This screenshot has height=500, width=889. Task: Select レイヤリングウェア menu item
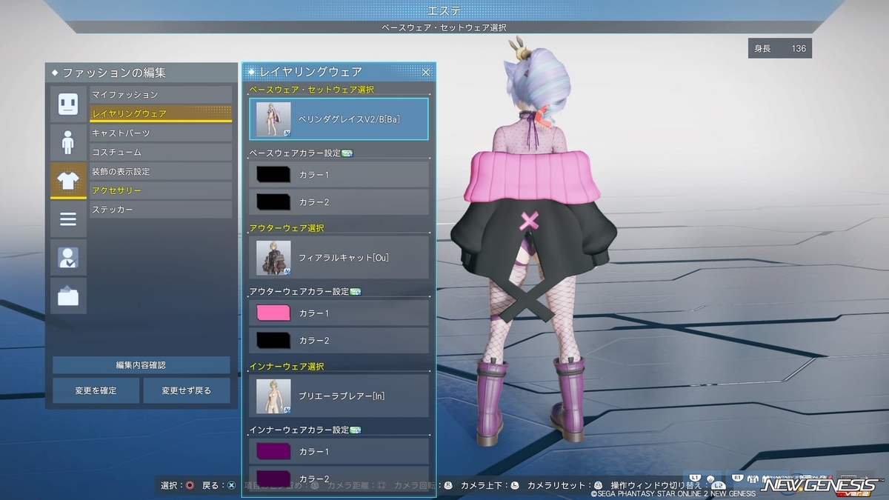point(161,114)
